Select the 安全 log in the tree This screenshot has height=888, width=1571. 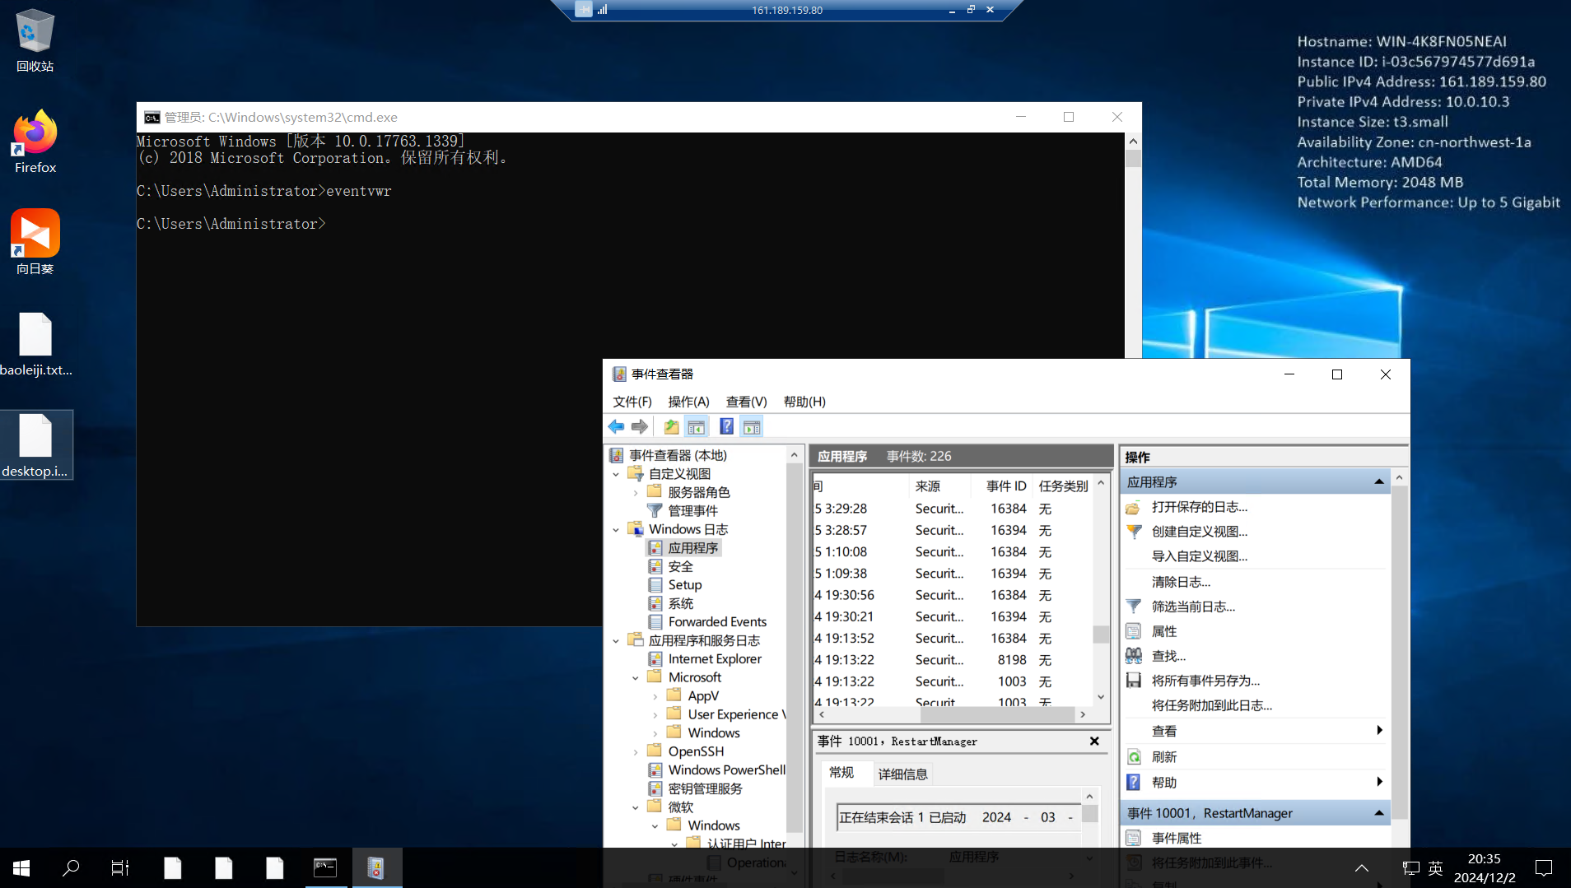[x=680, y=566]
